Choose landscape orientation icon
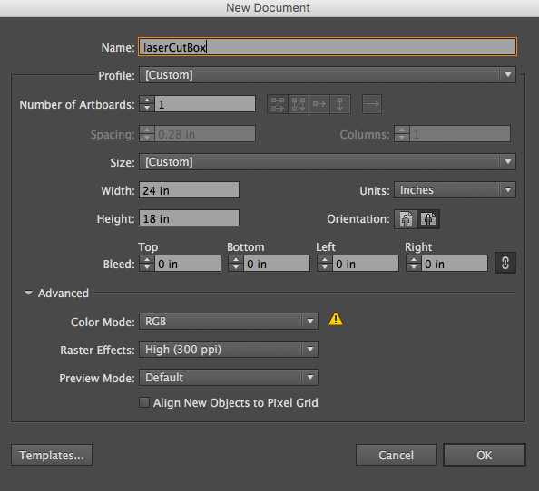Image resolution: width=539 pixels, height=491 pixels. pyautogui.click(x=428, y=219)
